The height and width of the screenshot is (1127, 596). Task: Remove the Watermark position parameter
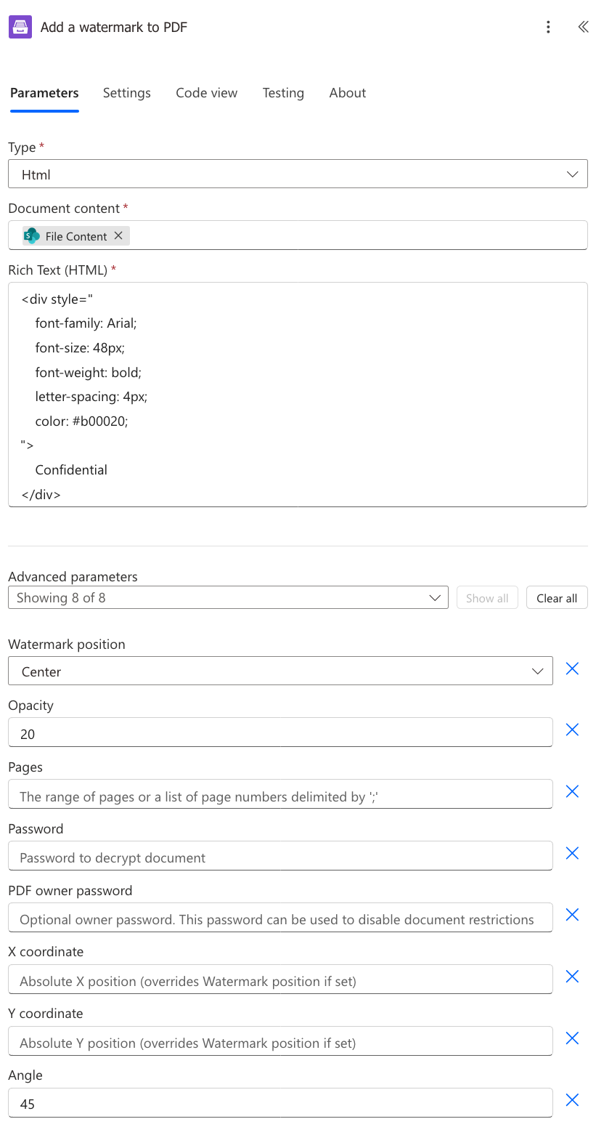click(571, 668)
